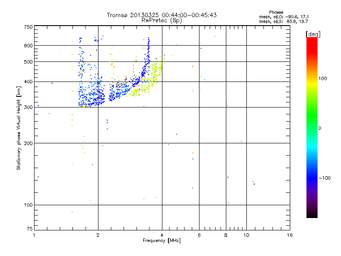
Task: Click the x-axis '1' tick label
Action: coord(34,235)
